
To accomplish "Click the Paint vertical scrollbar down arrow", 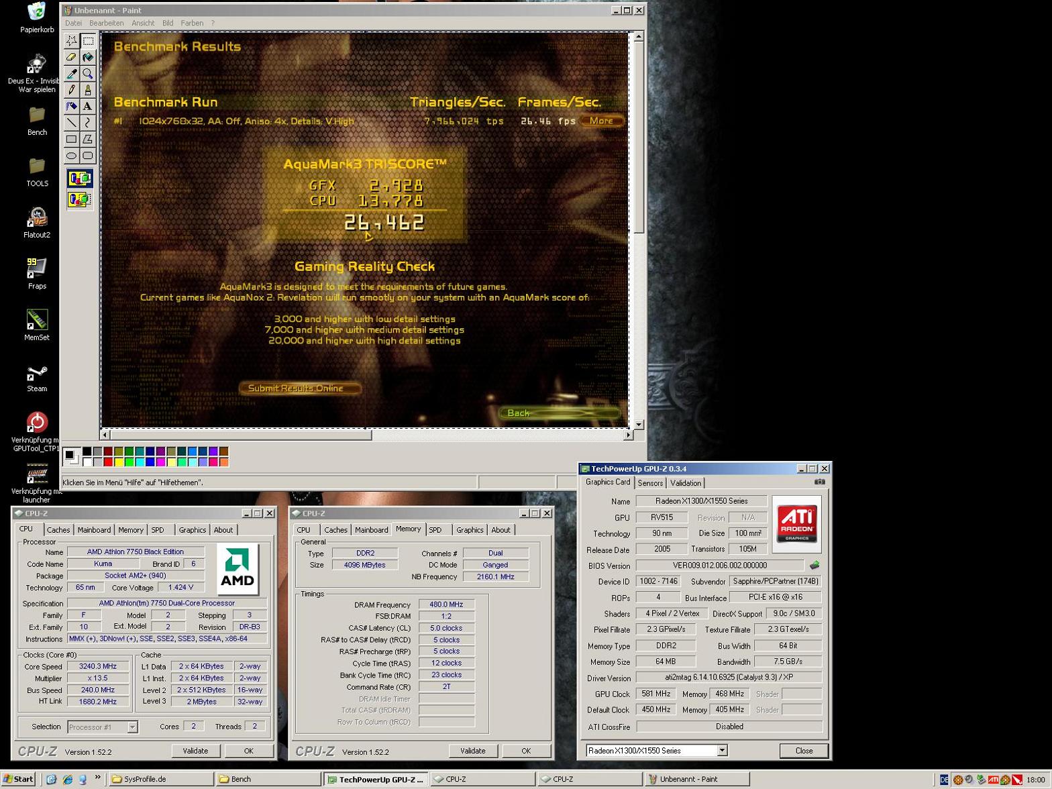I will (639, 425).
